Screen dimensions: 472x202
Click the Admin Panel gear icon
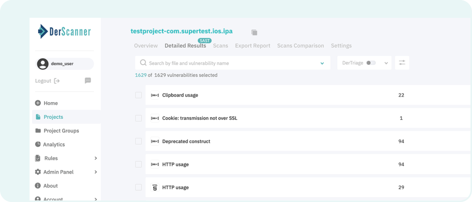[x=38, y=172]
